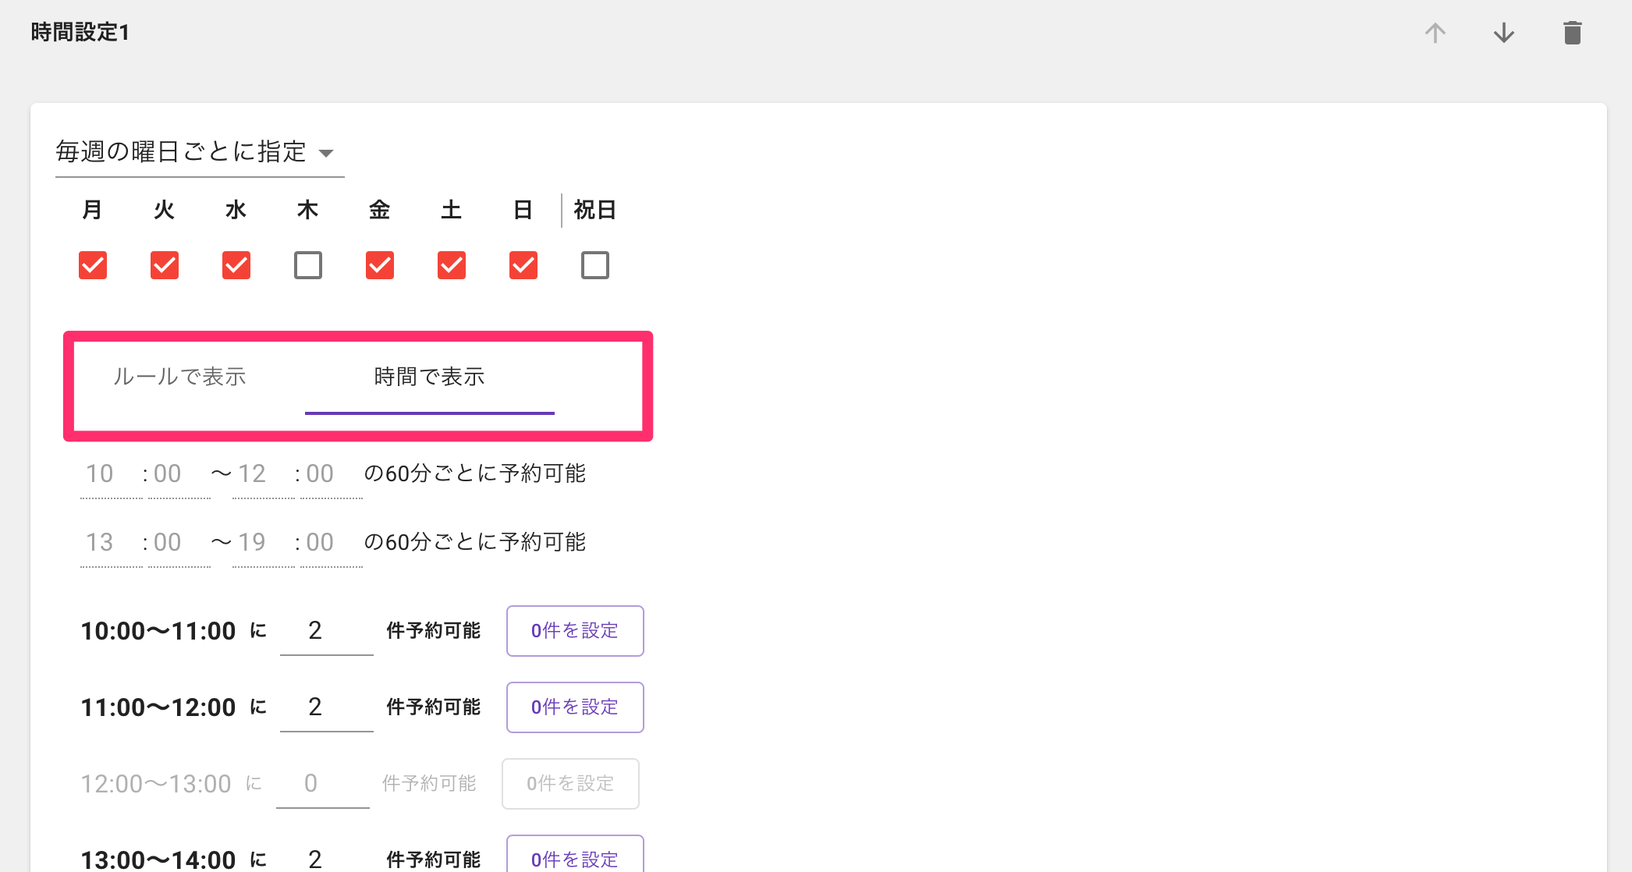Viewport: 1632px width, 872px height.
Task: Uncheck the 日 (Sunday) checkbox
Action: click(x=523, y=265)
